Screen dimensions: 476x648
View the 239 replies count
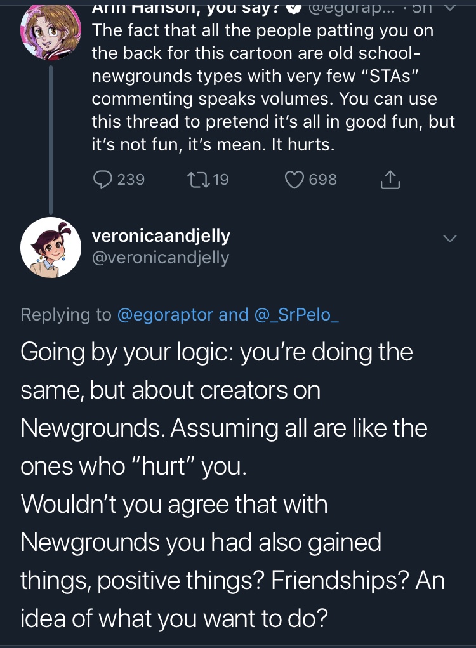pyautogui.click(x=131, y=180)
